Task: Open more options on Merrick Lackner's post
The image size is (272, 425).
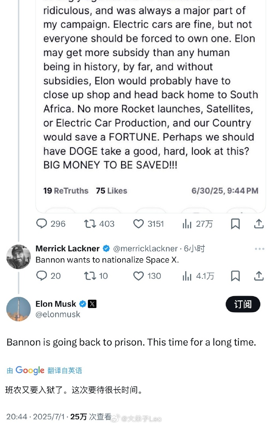Action: [x=259, y=249]
